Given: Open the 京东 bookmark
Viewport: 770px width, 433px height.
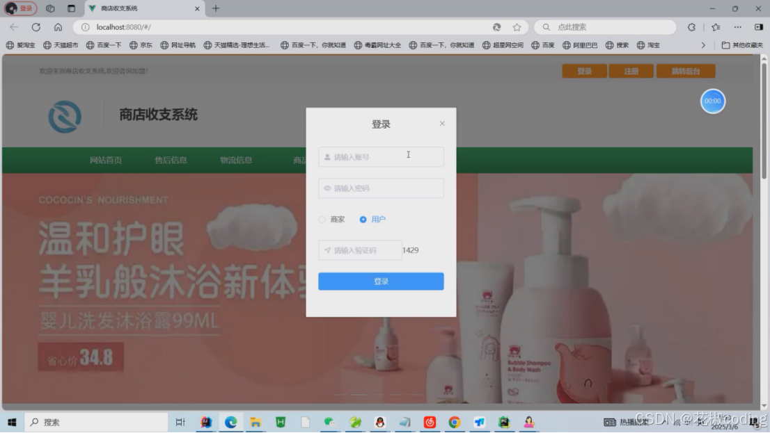Looking at the screenshot, I should [x=141, y=45].
